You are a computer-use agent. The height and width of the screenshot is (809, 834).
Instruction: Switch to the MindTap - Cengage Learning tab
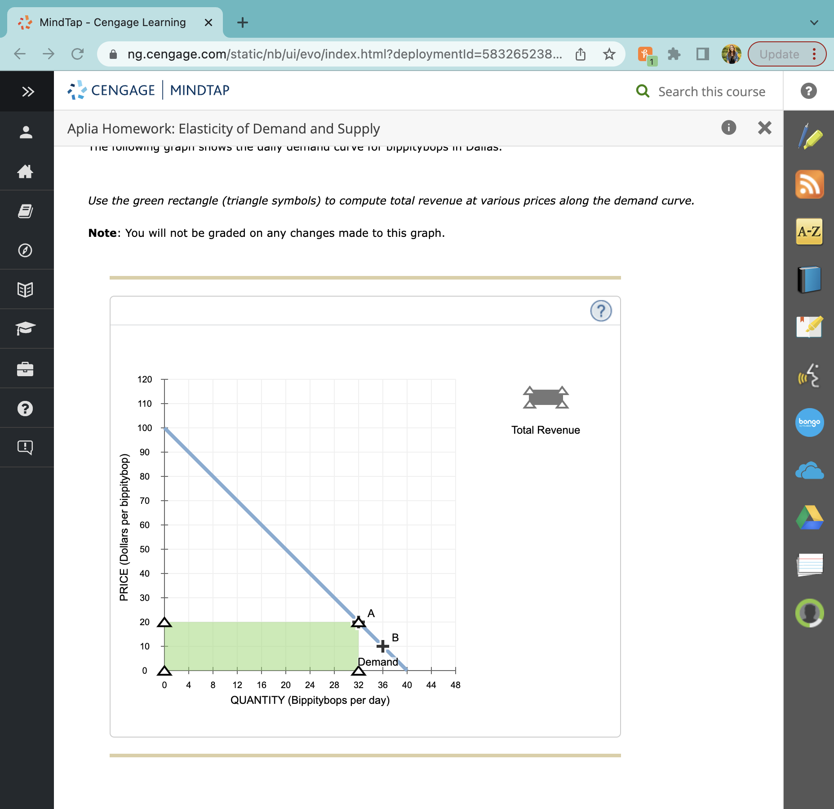pos(111,22)
